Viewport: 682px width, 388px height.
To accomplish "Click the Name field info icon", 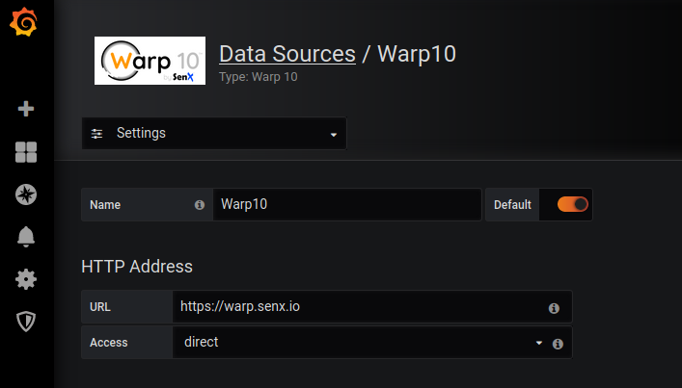I will point(200,205).
